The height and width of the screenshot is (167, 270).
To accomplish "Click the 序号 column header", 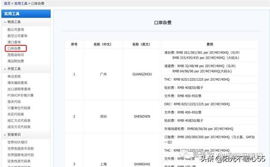I will pyautogui.click(x=74, y=44).
